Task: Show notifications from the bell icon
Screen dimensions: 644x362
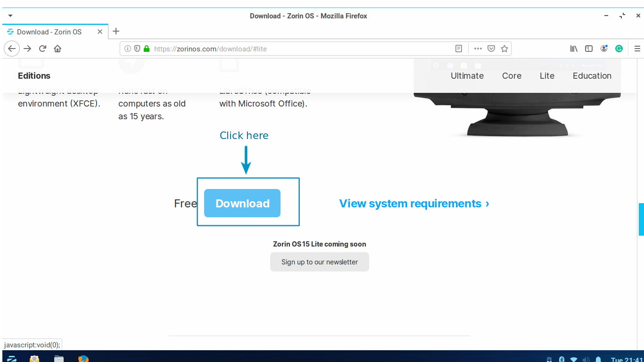Action: (x=598, y=359)
